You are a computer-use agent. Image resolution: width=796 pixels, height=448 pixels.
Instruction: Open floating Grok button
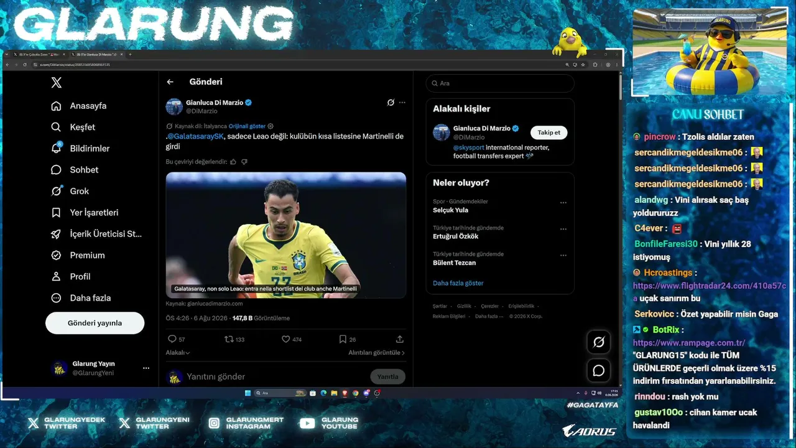(599, 342)
